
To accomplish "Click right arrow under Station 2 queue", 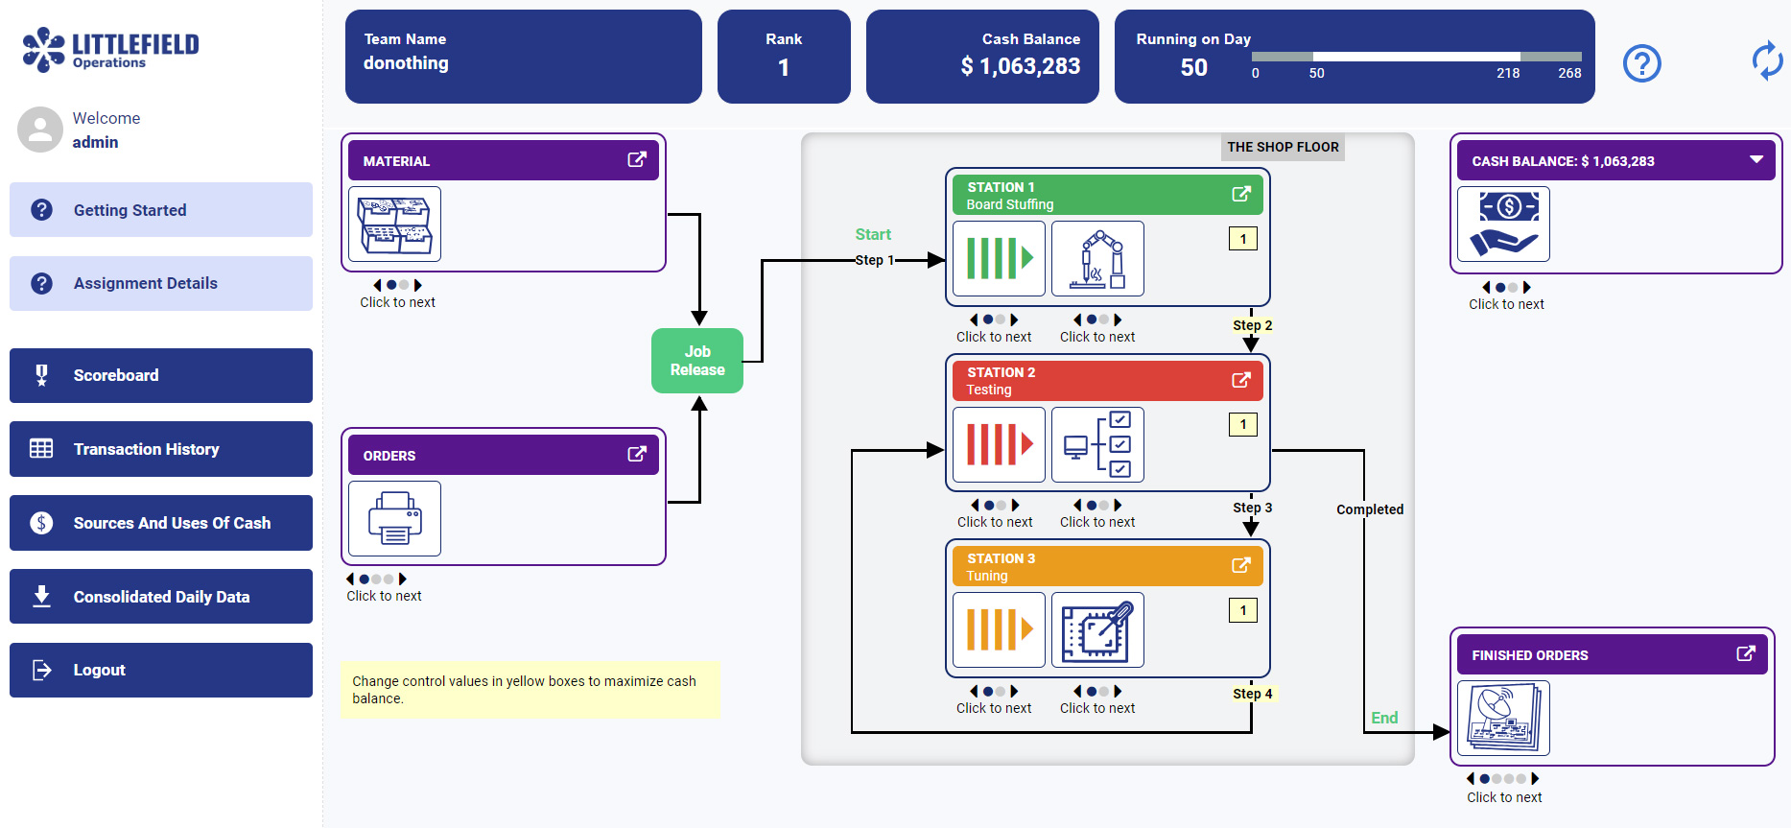I will 1015,505.
